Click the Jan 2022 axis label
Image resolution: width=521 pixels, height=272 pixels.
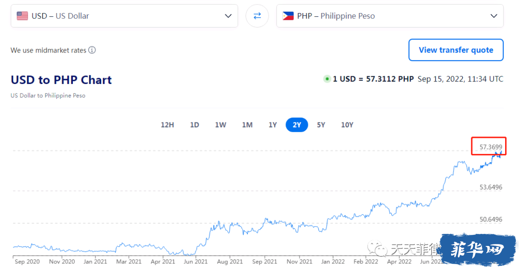click(x=333, y=262)
